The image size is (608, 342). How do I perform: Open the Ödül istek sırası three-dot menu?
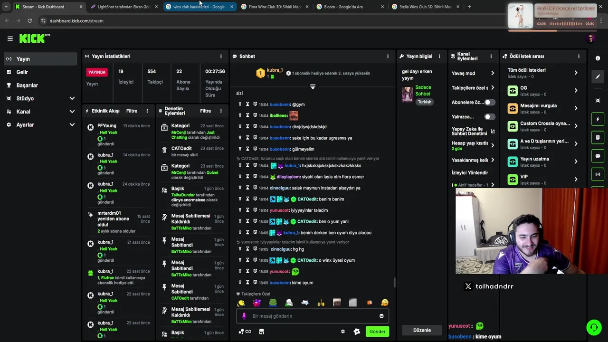click(x=579, y=56)
